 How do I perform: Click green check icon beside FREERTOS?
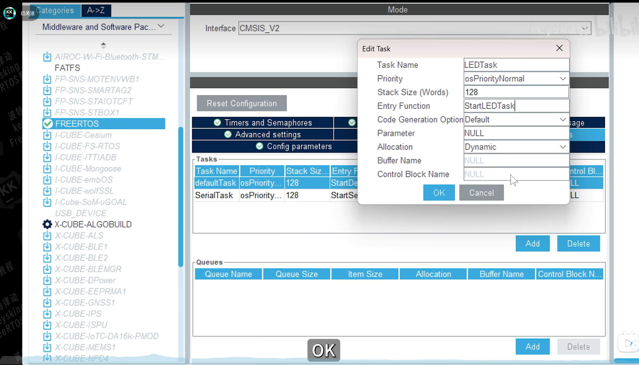point(48,124)
